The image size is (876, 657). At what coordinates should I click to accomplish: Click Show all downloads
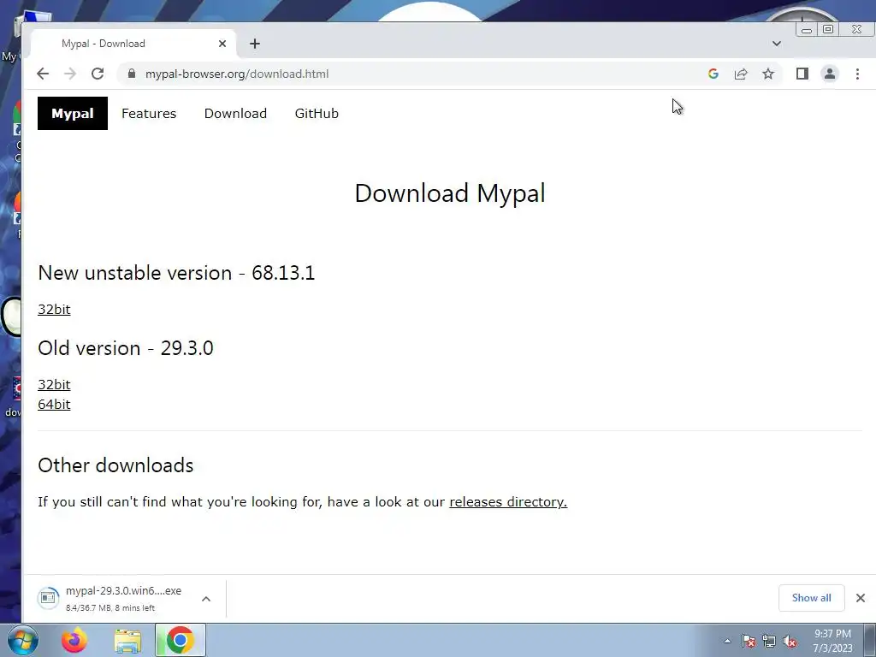pyautogui.click(x=811, y=598)
